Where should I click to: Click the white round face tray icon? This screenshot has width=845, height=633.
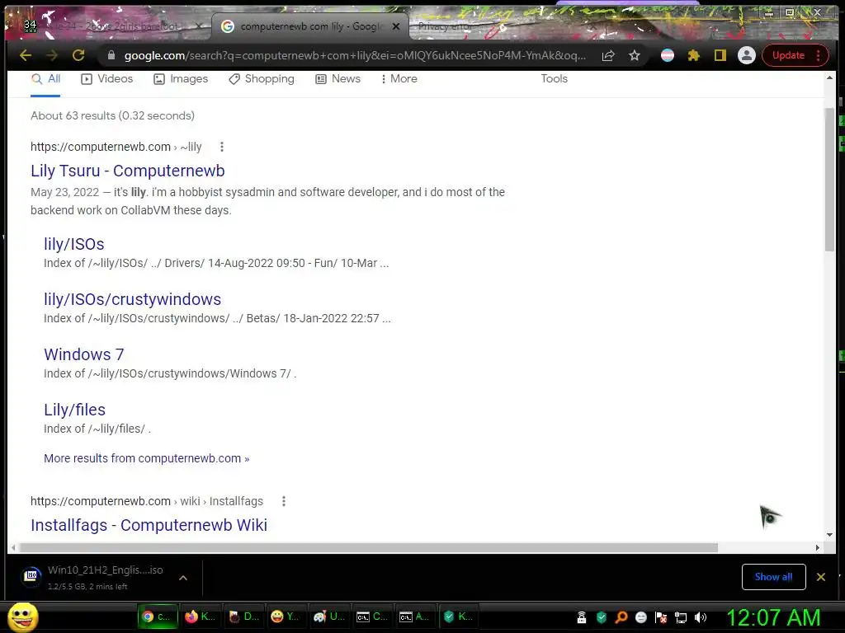click(x=640, y=617)
